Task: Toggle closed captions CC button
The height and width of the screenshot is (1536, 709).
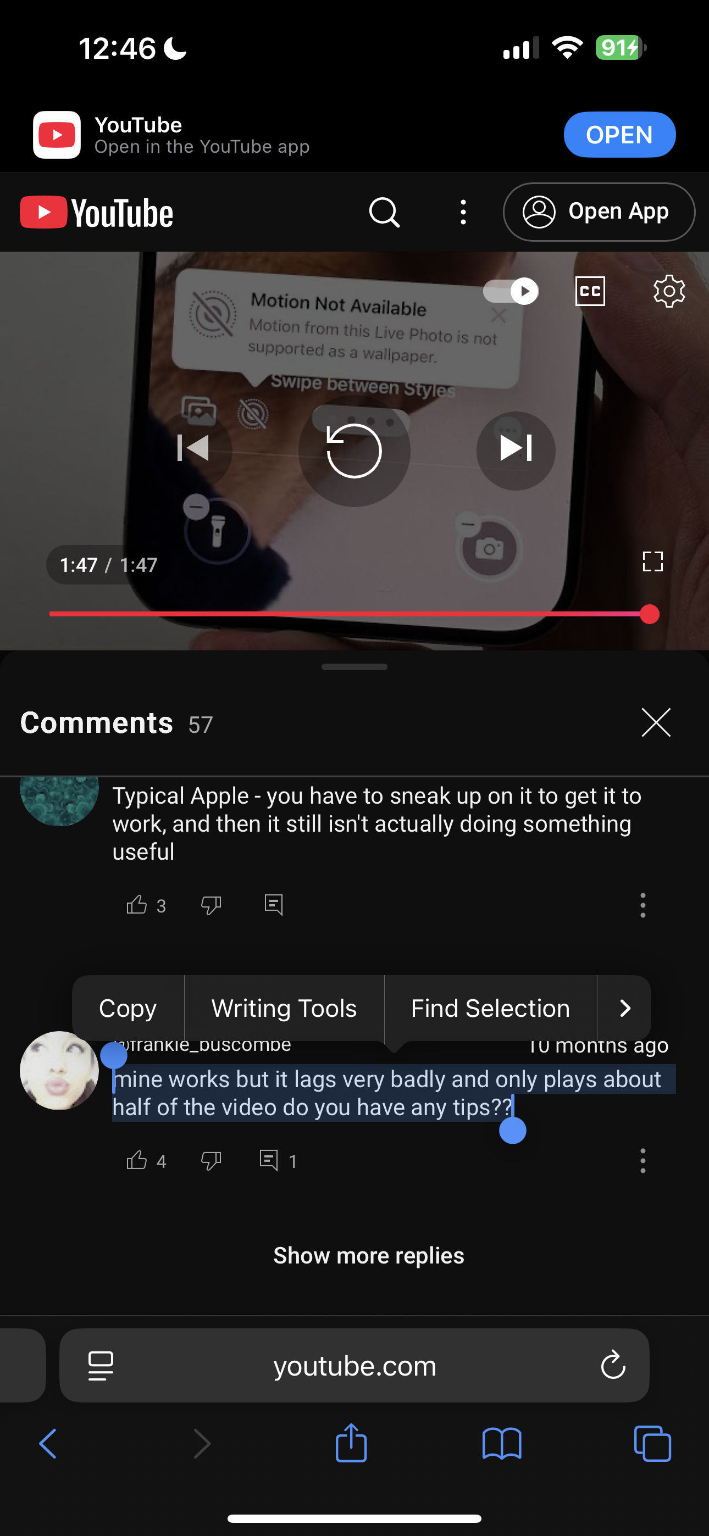Action: coord(590,291)
